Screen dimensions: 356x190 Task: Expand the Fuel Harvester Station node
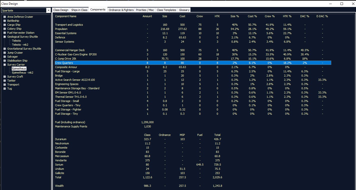click(x=4, y=33)
